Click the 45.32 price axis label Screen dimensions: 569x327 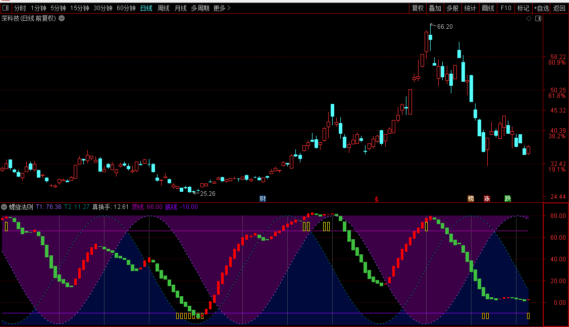[x=558, y=110]
